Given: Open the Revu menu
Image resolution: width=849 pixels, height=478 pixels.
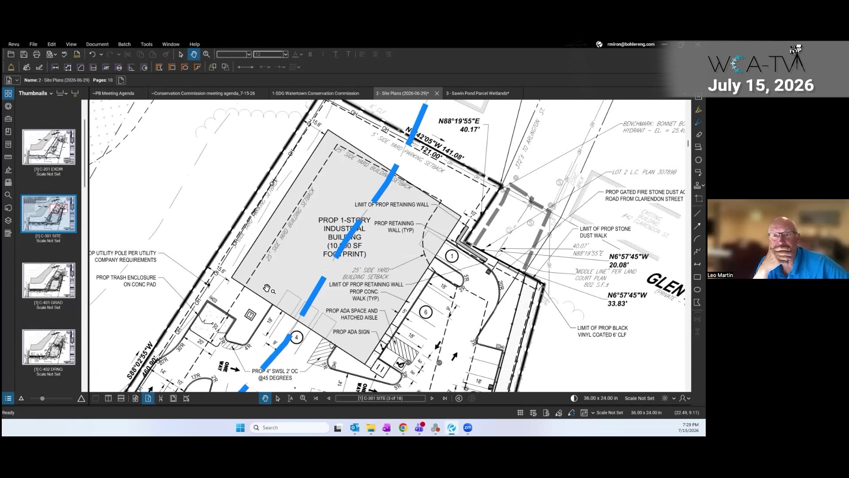Looking at the screenshot, I should [14, 44].
